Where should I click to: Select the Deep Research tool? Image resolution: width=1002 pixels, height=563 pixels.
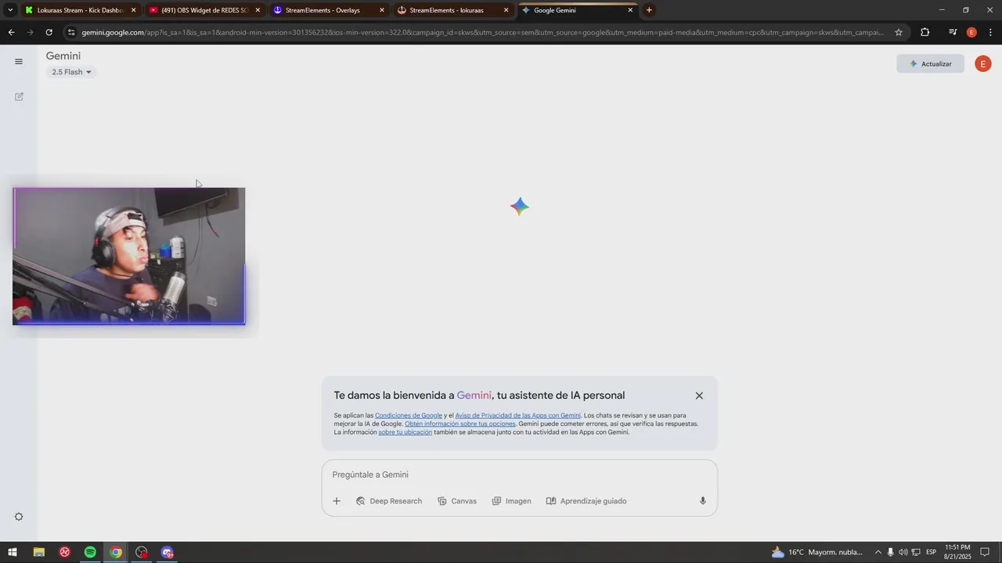click(x=389, y=501)
